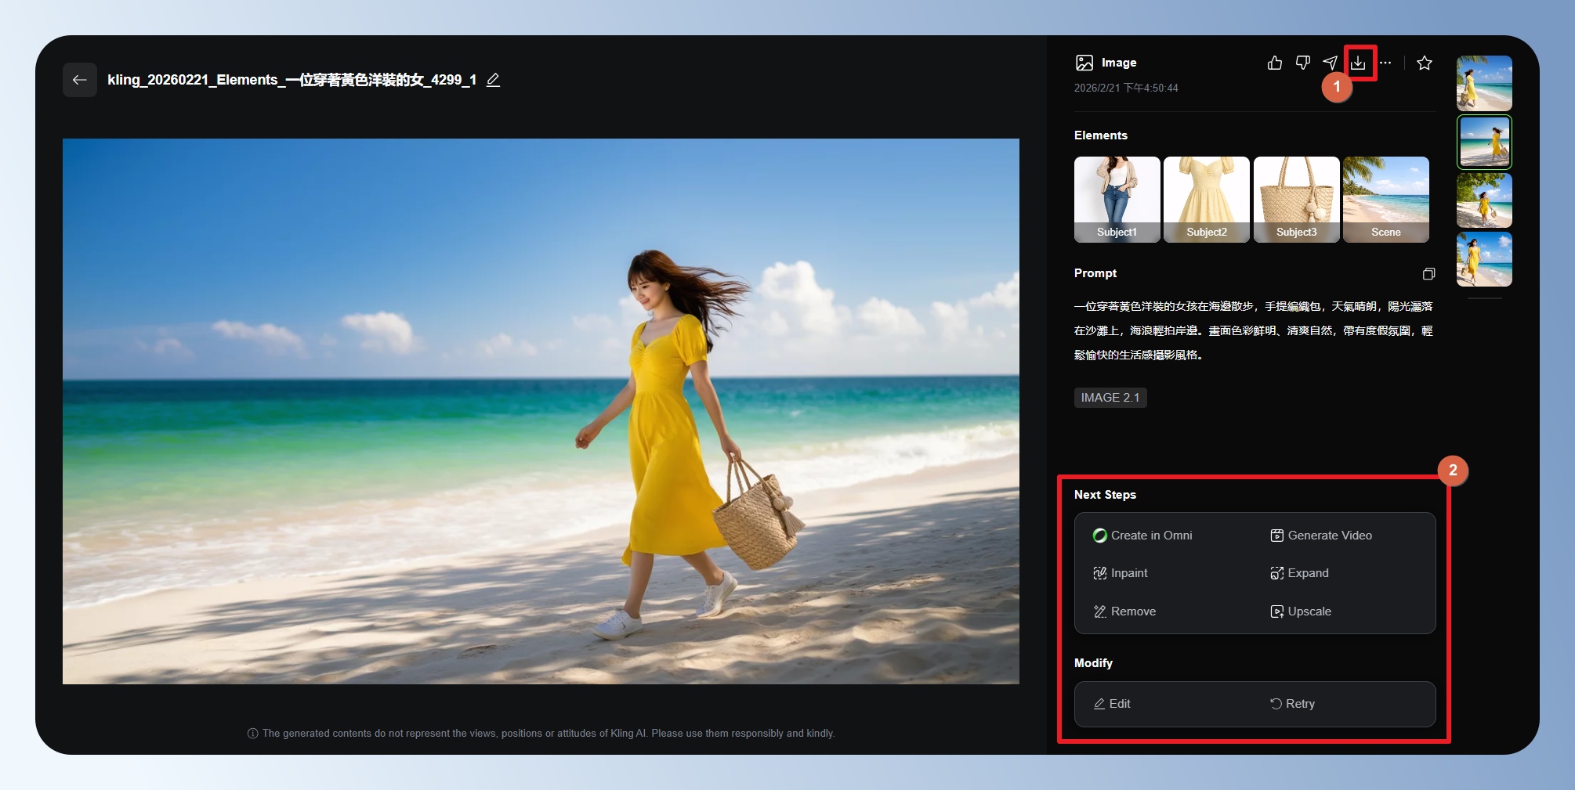Select the Subject1 element thumbnail
This screenshot has width=1575, height=790.
tap(1117, 199)
